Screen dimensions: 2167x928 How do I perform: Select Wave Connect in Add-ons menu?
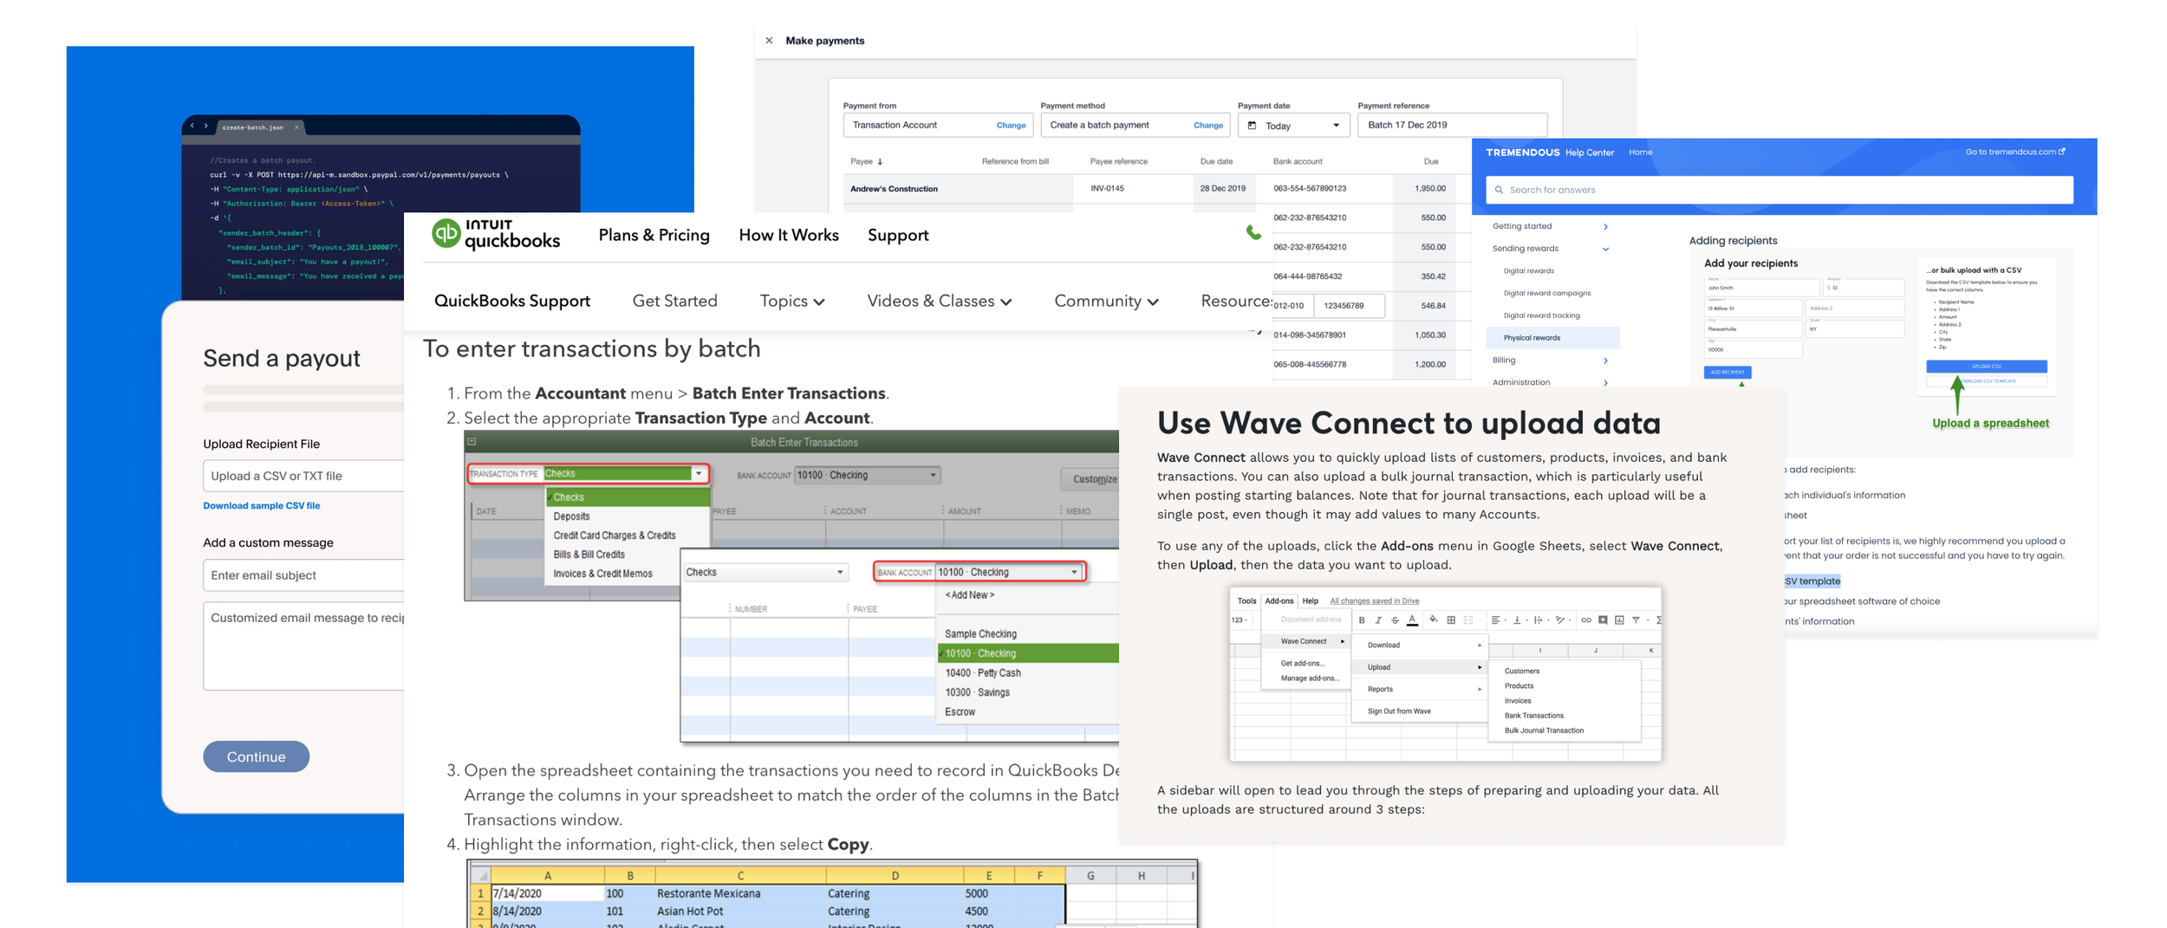tap(1305, 641)
